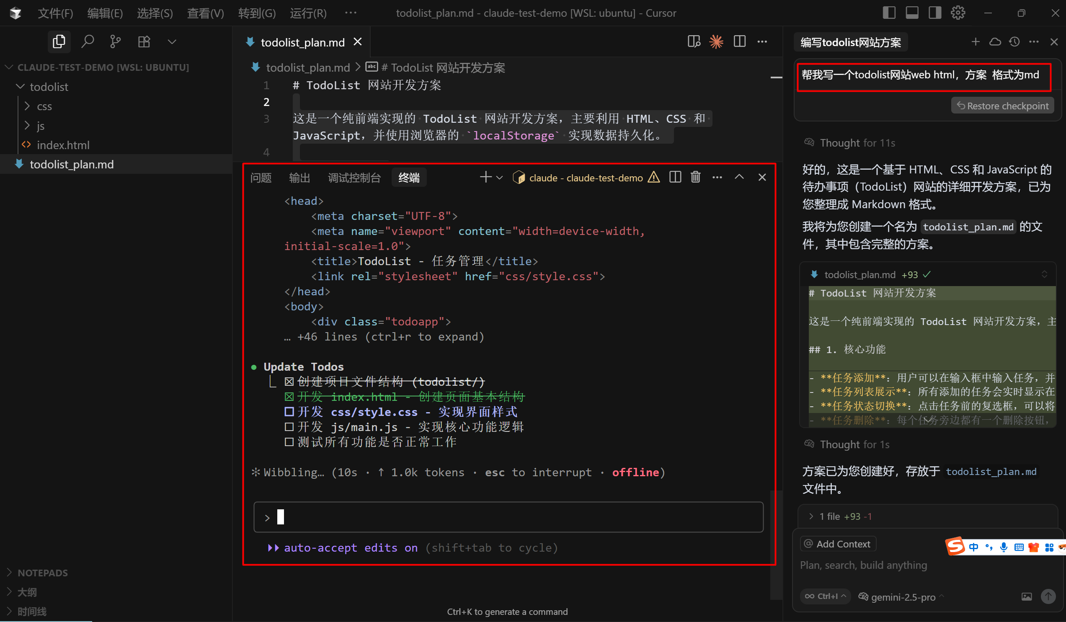Screen dimensions: 1066x622
Task: Create a new terminal with the plus icon
Action: click(x=485, y=177)
